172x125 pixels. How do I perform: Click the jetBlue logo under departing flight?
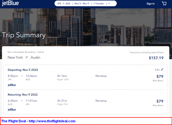point(12,85)
